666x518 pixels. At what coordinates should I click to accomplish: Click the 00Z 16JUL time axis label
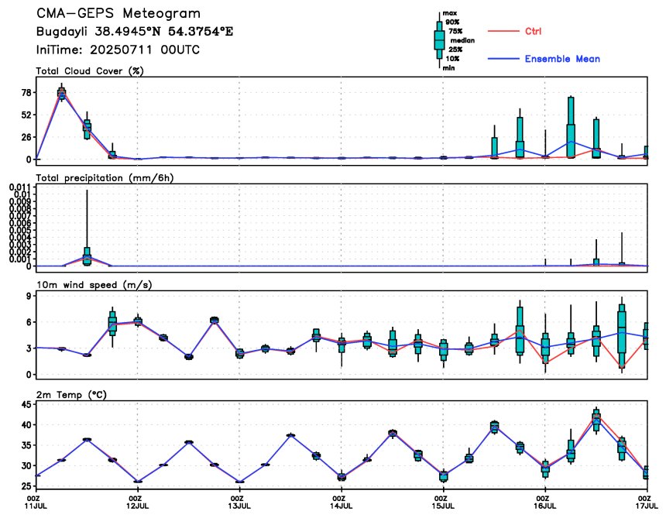545,502
